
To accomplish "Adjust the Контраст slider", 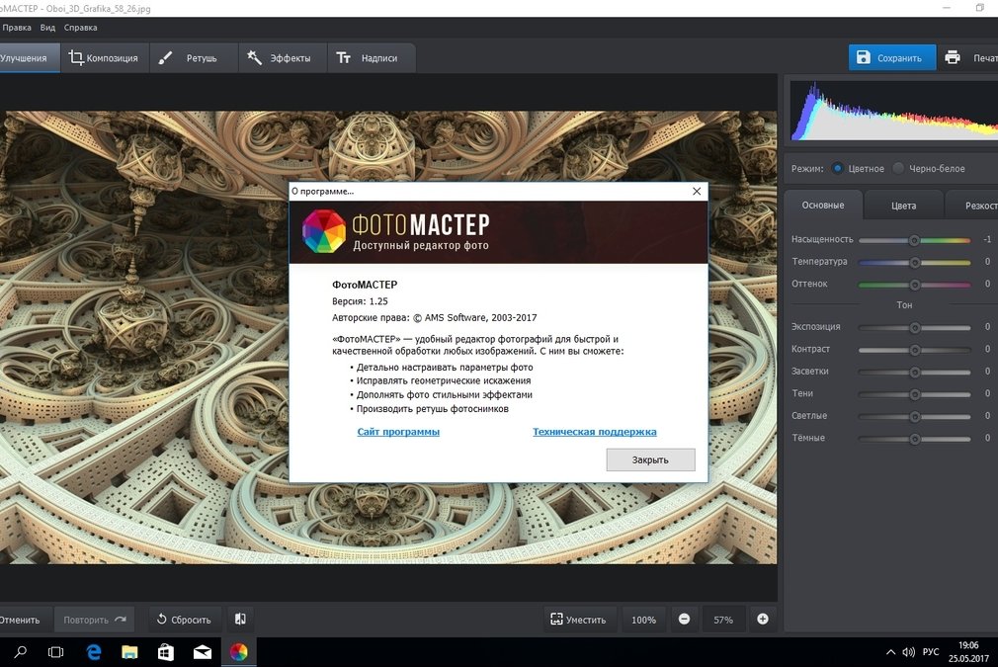I will click(x=914, y=350).
